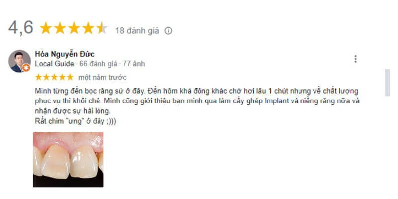Click the Local Guide label under the name

54,64
